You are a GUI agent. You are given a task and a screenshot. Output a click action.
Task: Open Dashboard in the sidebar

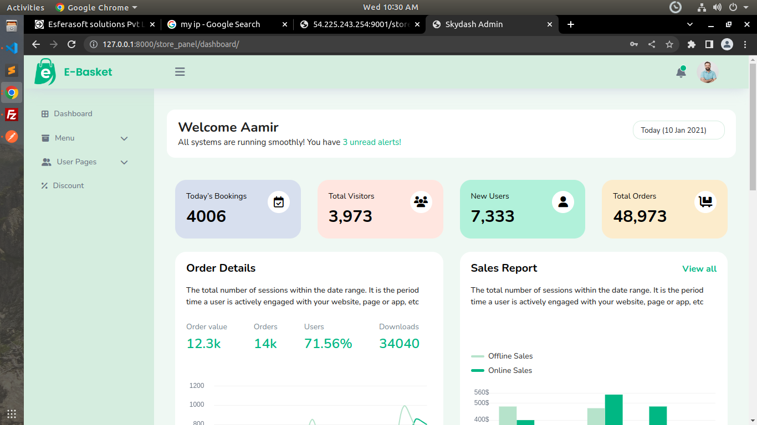pyautogui.click(x=73, y=113)
